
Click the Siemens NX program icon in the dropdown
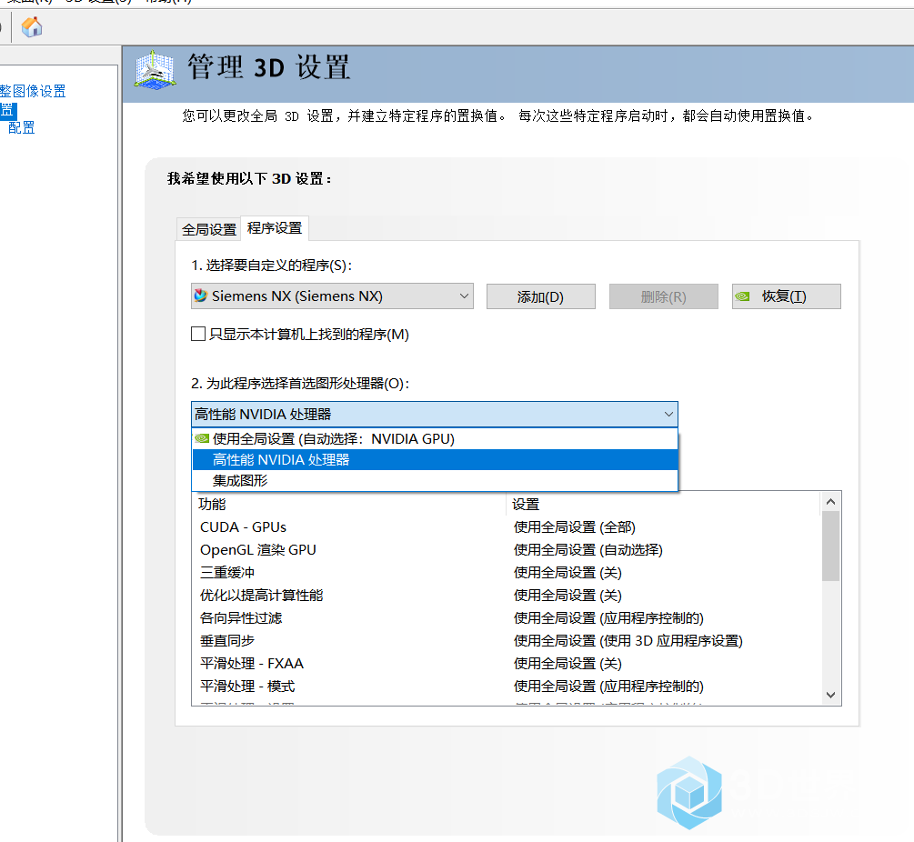[x=200, y=296]
